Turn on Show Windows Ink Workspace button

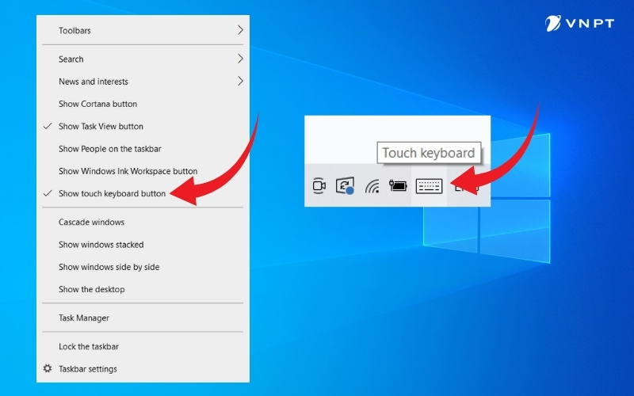[128, 171]
